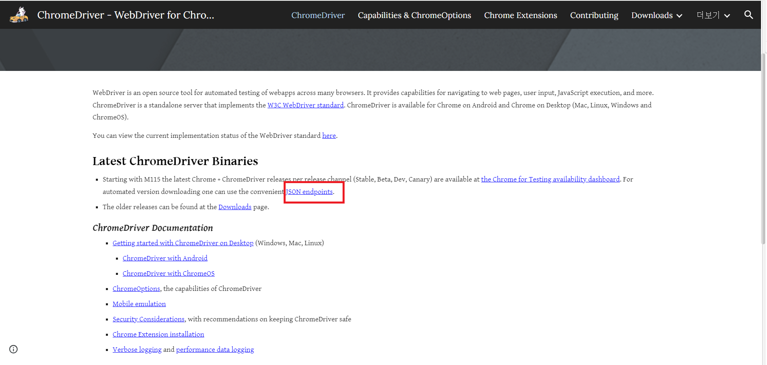Image resolution: width=767 pixels, height=365 pixels.
Task: Click the ChromeDriver site logo icon
Action: [x=19, y=15]
